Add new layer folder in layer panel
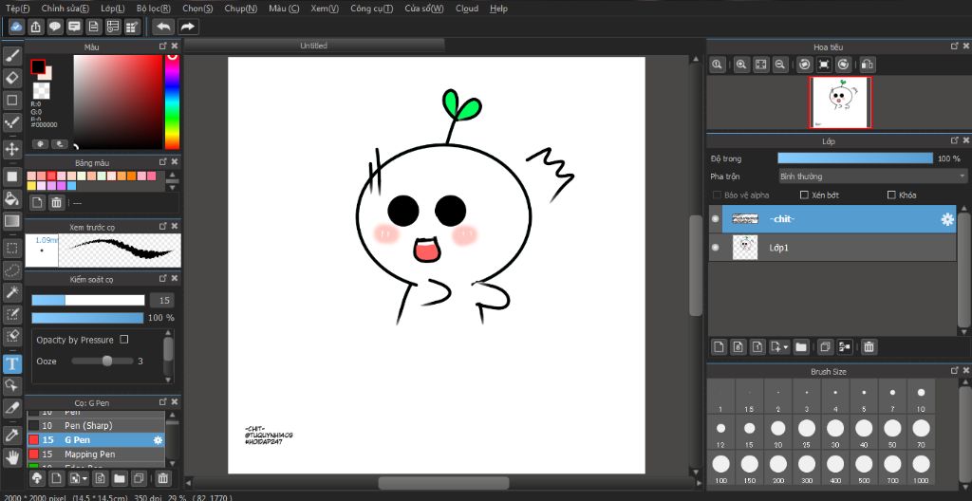 tap(801, 347)
